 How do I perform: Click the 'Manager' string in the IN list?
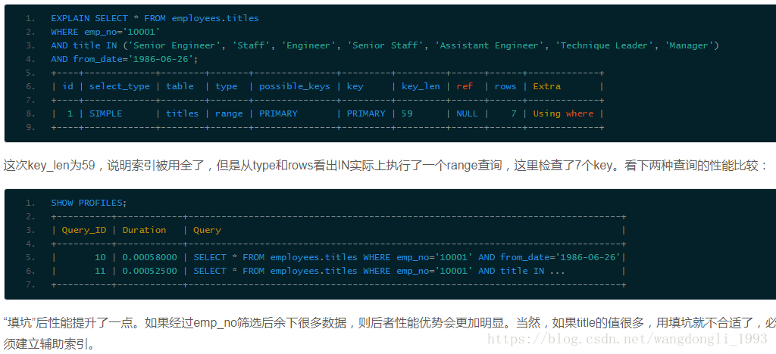click(x=689, y=45)
